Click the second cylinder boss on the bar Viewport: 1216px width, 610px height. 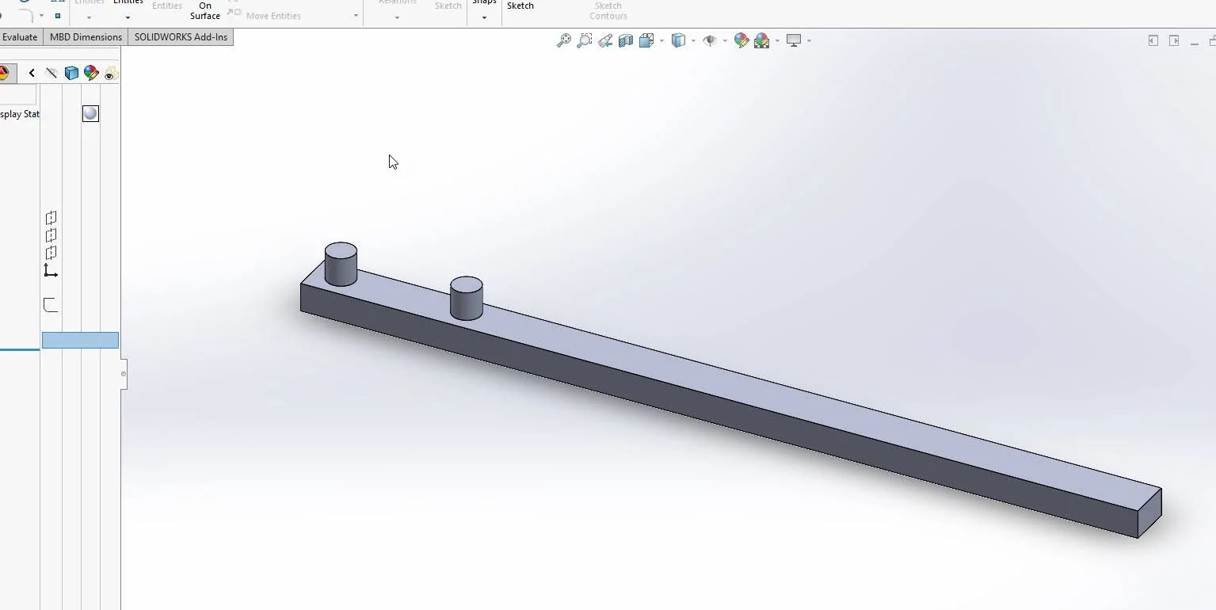[x=467, y=299]
